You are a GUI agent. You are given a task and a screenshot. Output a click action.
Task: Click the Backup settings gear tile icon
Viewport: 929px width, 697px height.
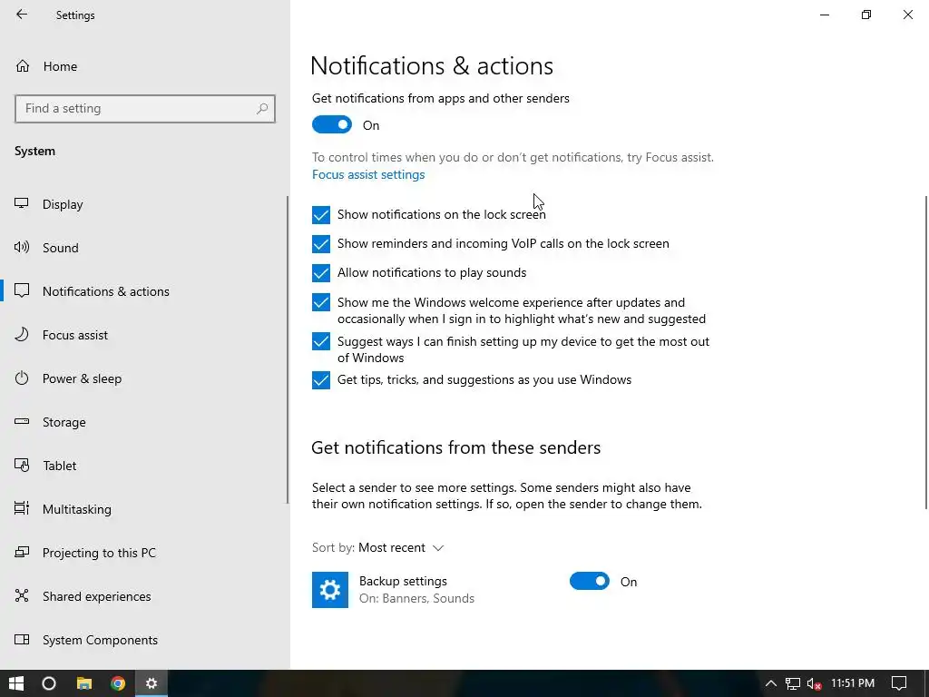click(330, 590)
